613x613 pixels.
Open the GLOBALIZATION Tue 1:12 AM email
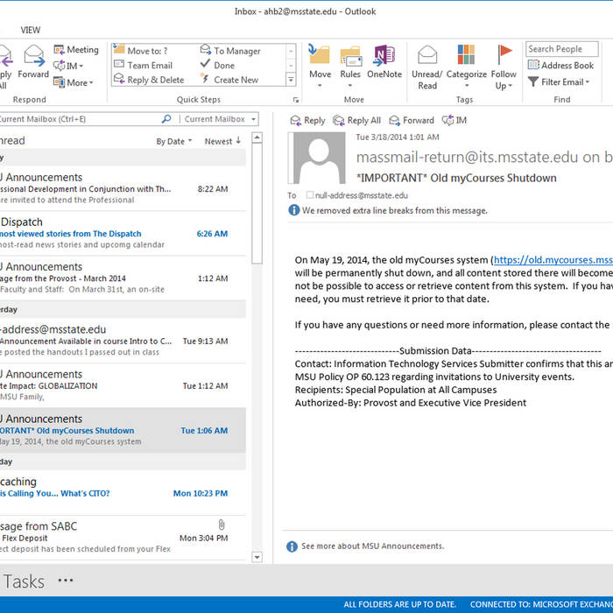point(123,385)
